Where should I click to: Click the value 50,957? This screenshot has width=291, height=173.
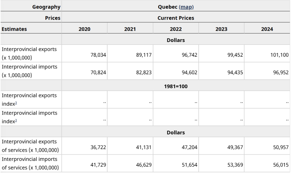click(281, 147)
